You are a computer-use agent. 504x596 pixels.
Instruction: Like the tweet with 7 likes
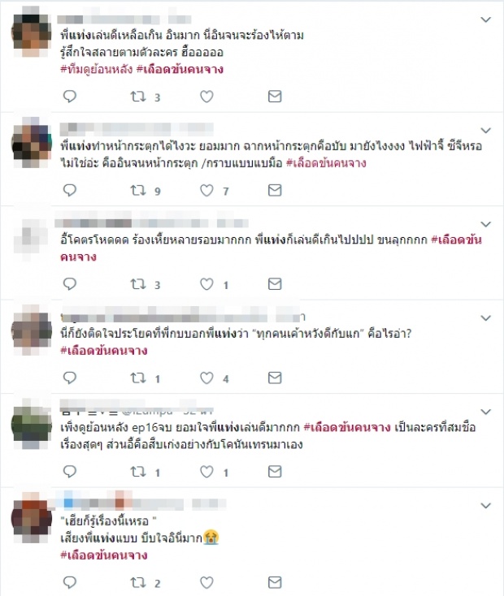pos(206,190)
